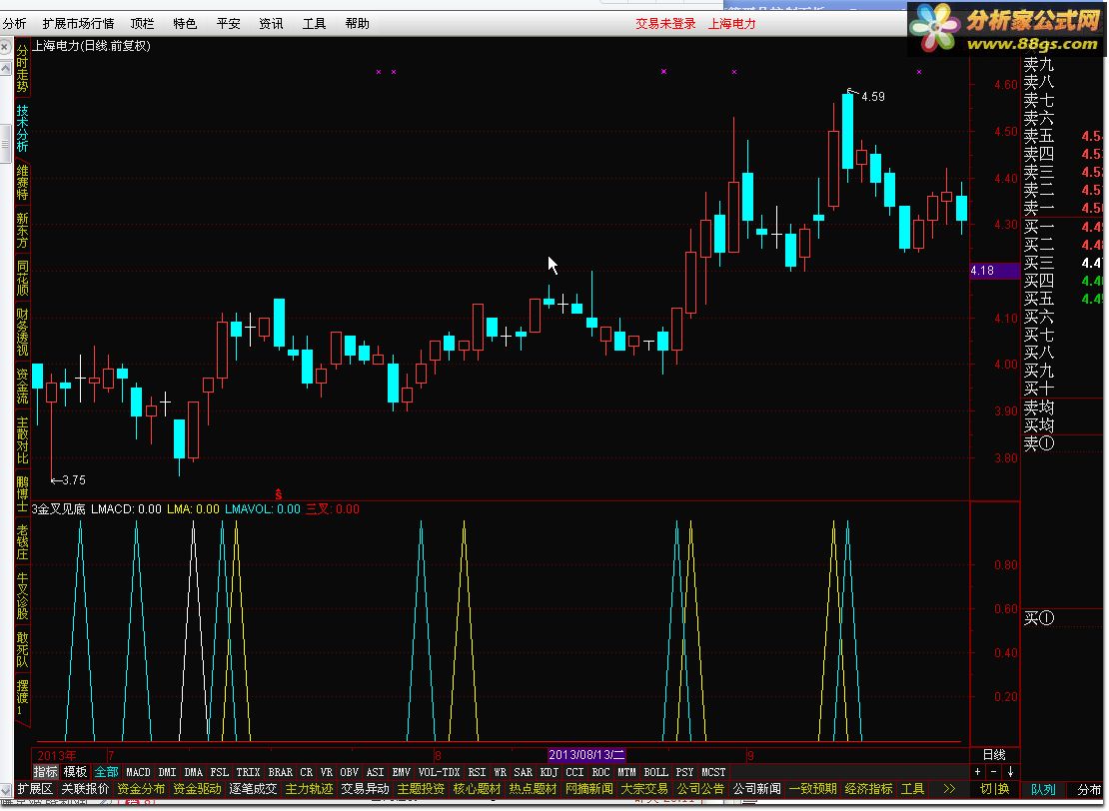
Task: Click plus zoom-in icon on chart
Action: tap(977, 772)
